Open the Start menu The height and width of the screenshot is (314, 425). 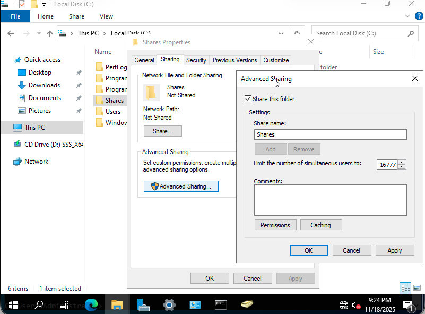(12, 304)
